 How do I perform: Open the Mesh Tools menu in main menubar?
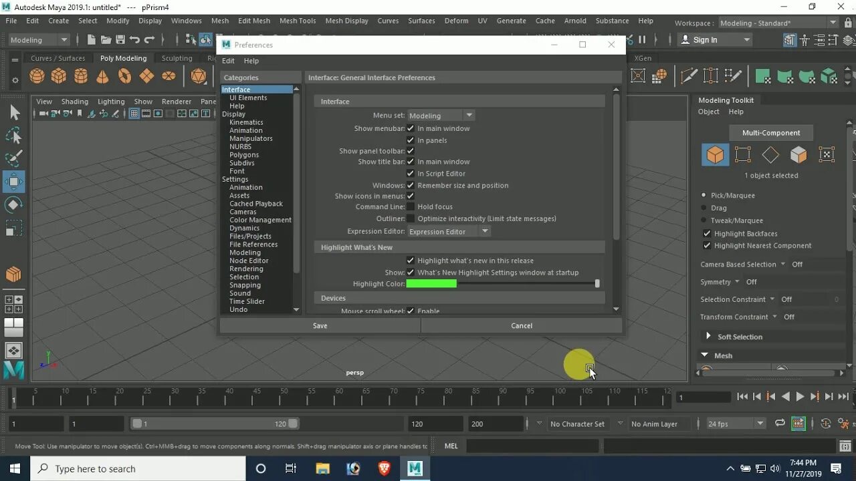pyautogui.click(x=298, y=21)
